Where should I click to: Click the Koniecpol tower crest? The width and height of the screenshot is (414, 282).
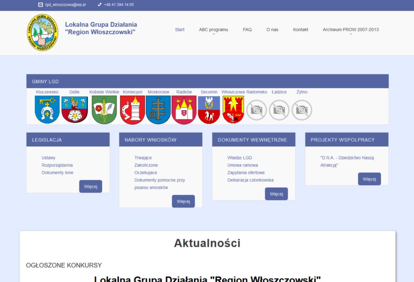[133, 110]
